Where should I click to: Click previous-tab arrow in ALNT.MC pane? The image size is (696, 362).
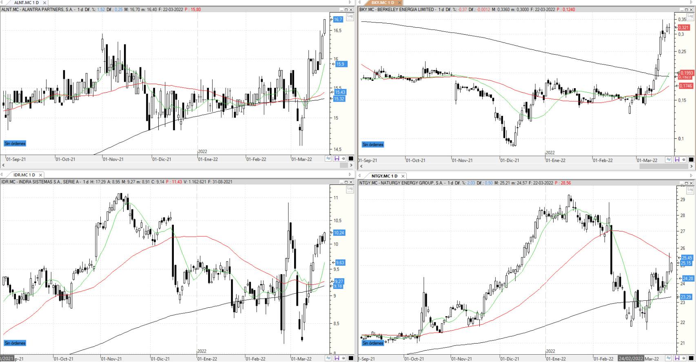pos(2,2)
